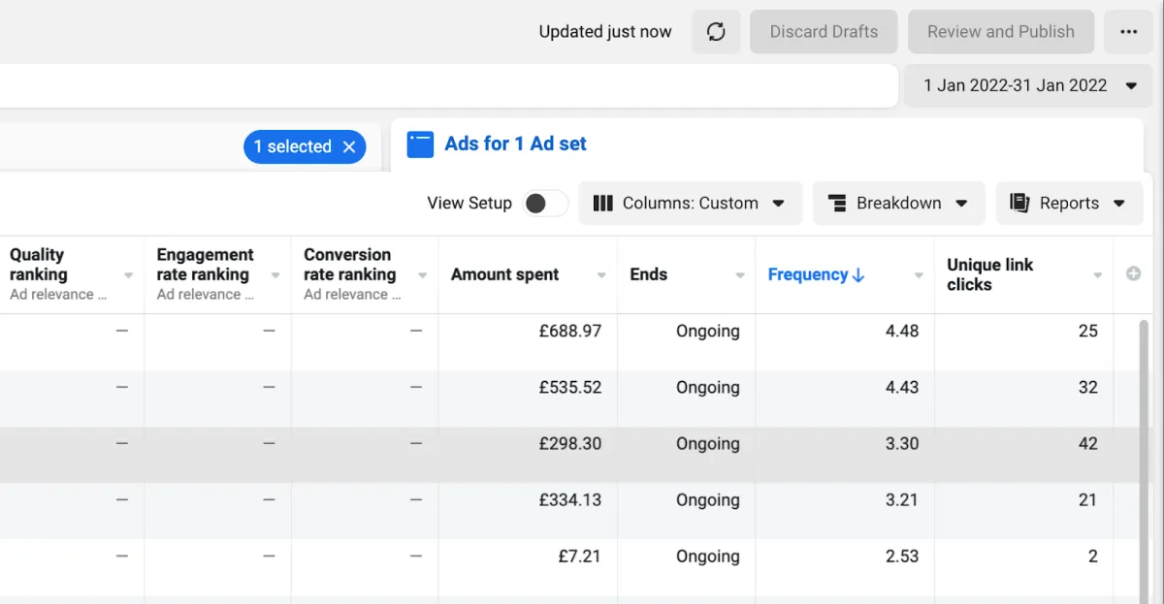1164x604 pixels.
Task: Click the frequency value 2.53
Action: pos(902,556)
